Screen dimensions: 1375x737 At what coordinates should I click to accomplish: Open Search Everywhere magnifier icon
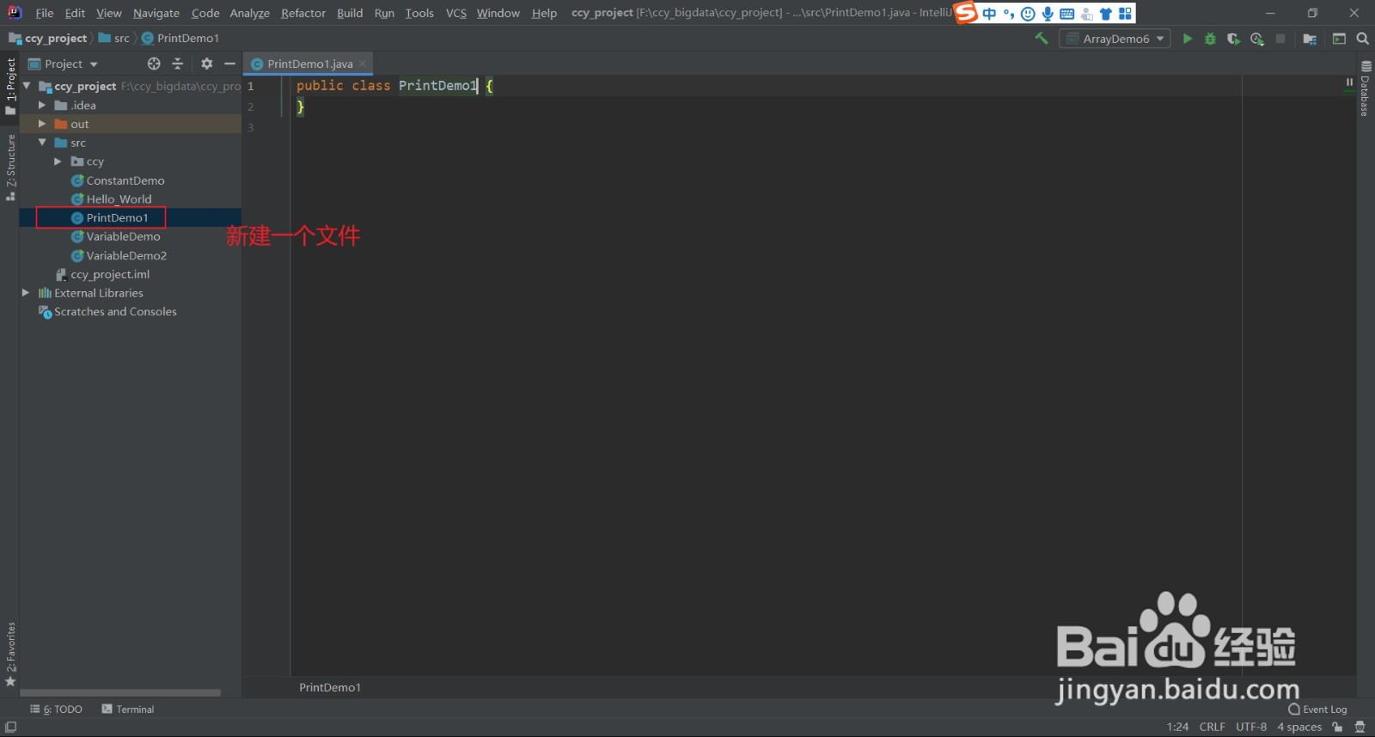(1362, 39)
